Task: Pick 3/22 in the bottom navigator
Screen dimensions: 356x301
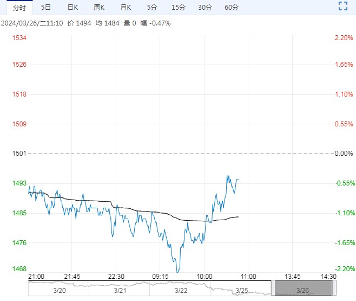Action: coord(181,291)
